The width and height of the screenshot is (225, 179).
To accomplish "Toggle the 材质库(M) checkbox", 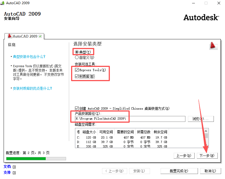I will point(77,76).
